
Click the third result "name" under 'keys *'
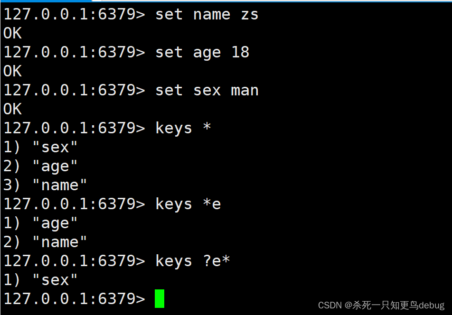pyautogui.click(x=59, y=185)
